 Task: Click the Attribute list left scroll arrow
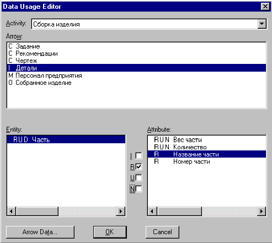152,211
